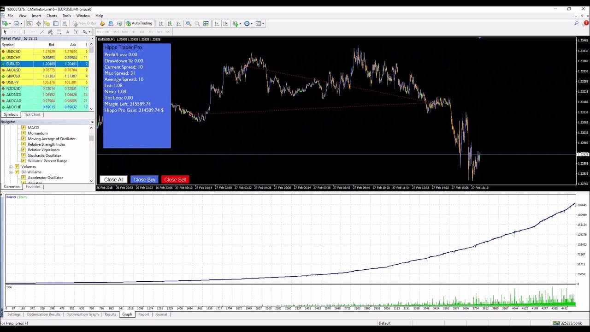Image resolution: width=590 pixels, height=332 pixels.
Task: Open the Arrows objects dropdown
Action: [x=86, y=32]
